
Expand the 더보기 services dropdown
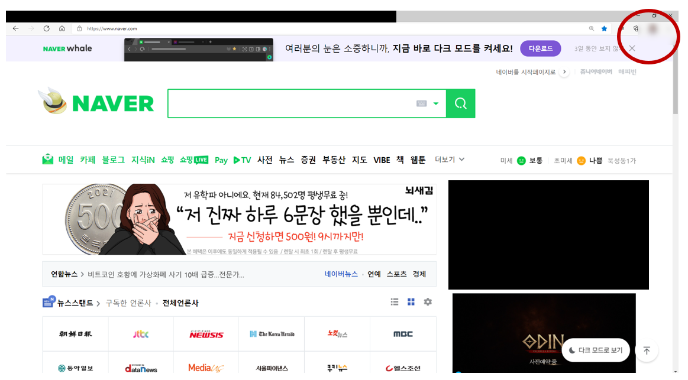click(x=450, y=160)
